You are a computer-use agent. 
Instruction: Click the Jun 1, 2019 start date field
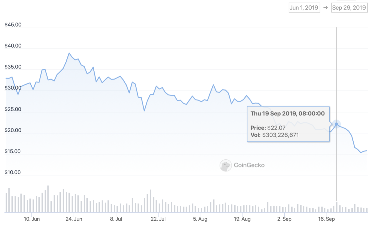pyautogui.click(x=304, y=8)
